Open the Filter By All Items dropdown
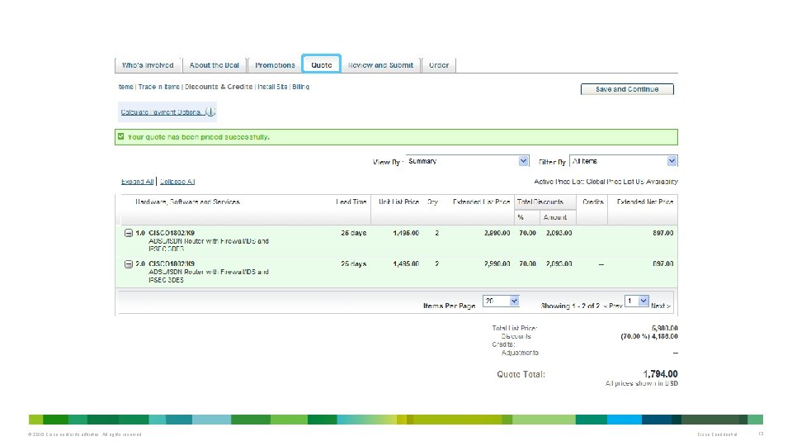The height and width of the screenshot is (446, 792). [624, 161]
